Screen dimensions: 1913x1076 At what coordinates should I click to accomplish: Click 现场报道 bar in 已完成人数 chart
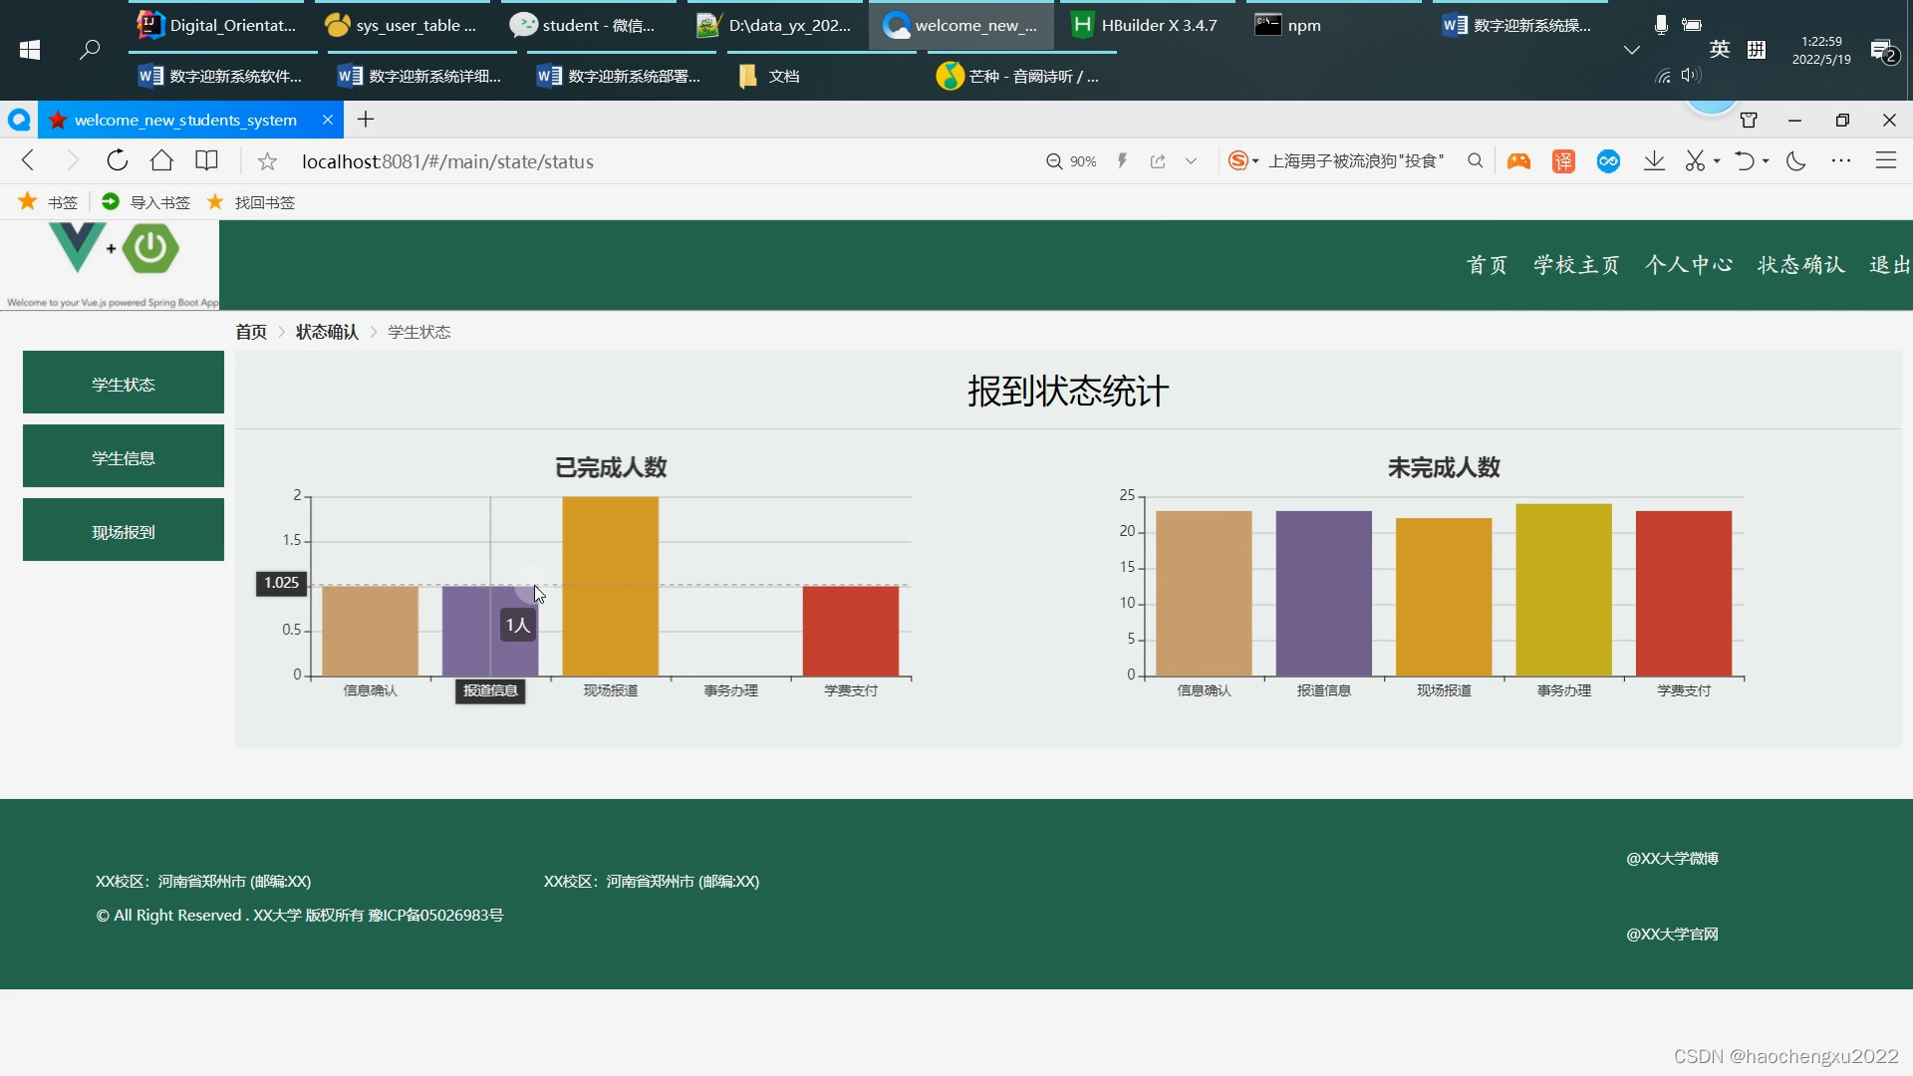pyautogui.click(x=610, y=586)
